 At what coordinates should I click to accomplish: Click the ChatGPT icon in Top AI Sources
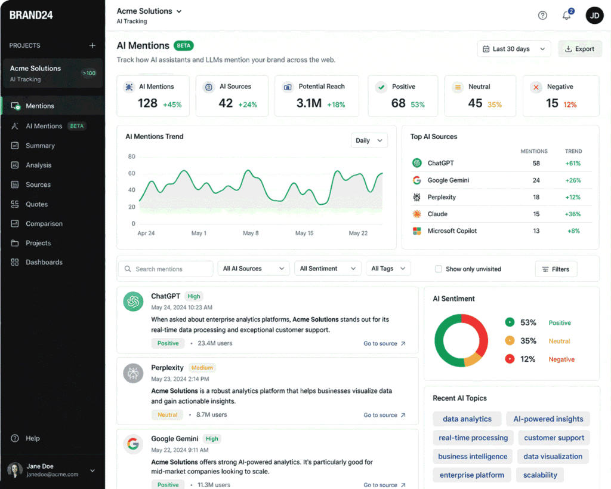click(417, 163)
